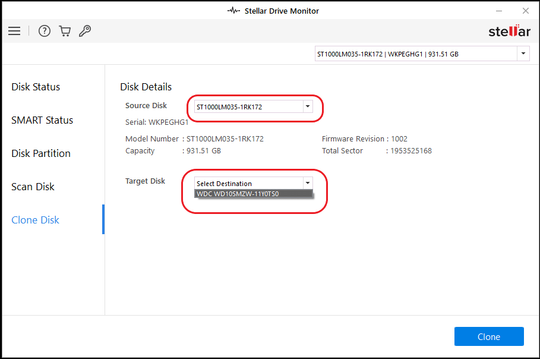Click the Stellar logo
Viewport: 540px width, 359px height.
pos(509,32)
